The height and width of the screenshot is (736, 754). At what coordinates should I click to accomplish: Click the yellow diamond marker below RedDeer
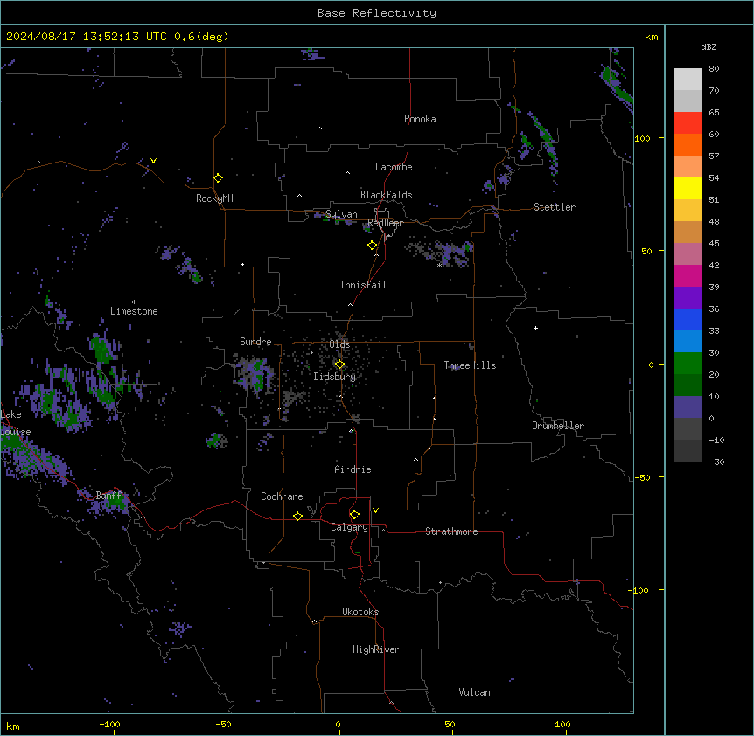[x=373, y=246]
